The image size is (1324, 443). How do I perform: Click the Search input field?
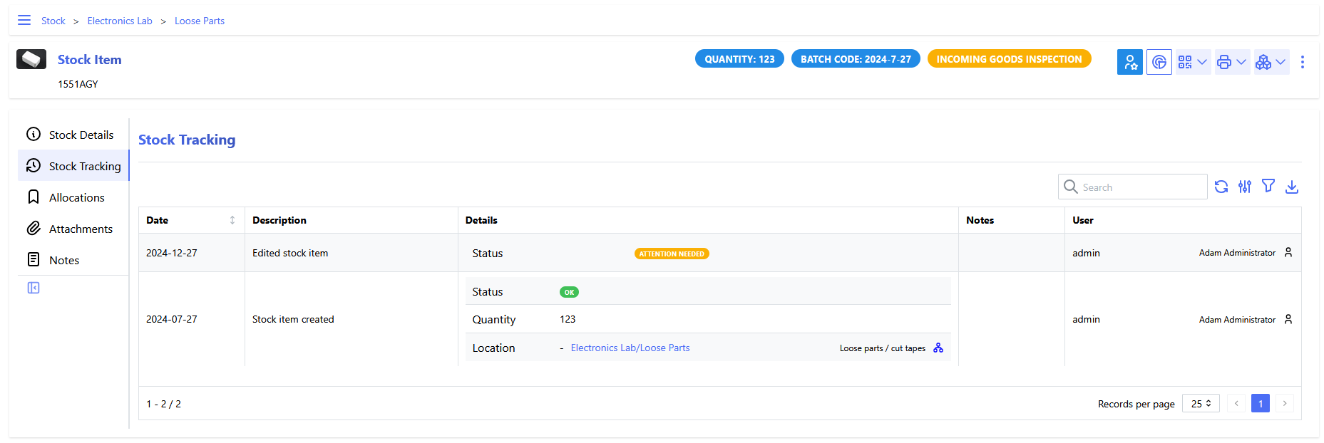click(x=1133, y=187)
